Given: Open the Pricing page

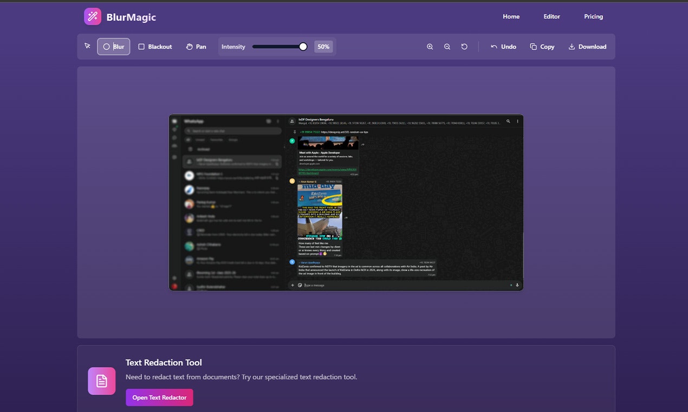Looking at the screenshot, I should point(593,16).
